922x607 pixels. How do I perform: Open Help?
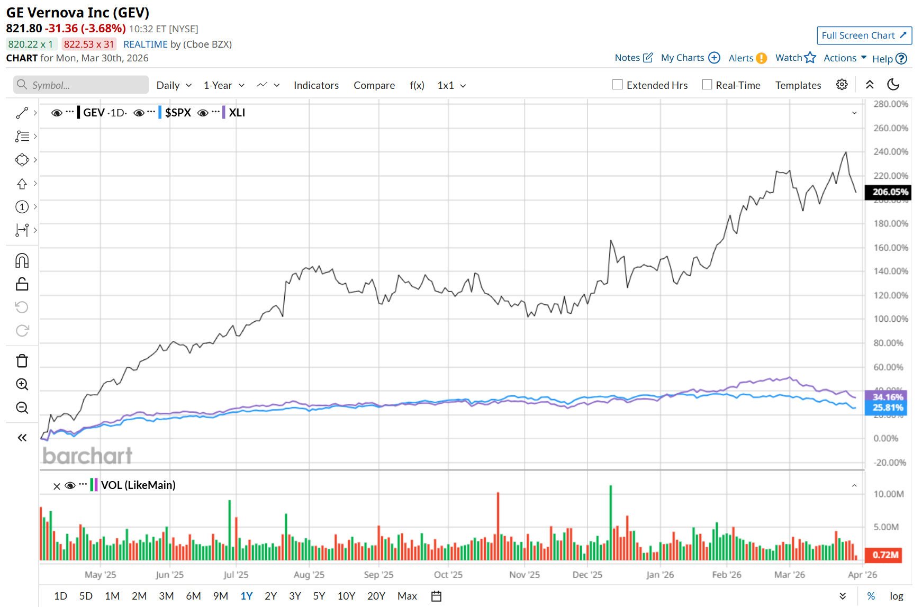click(889, 59)
